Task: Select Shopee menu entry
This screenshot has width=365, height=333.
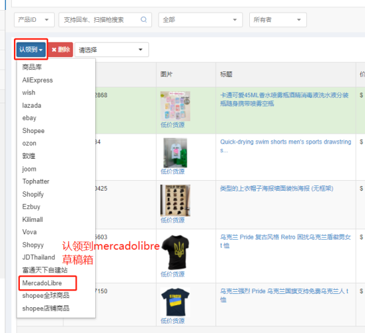Action: pyautogui.click(x=33, y=130)
